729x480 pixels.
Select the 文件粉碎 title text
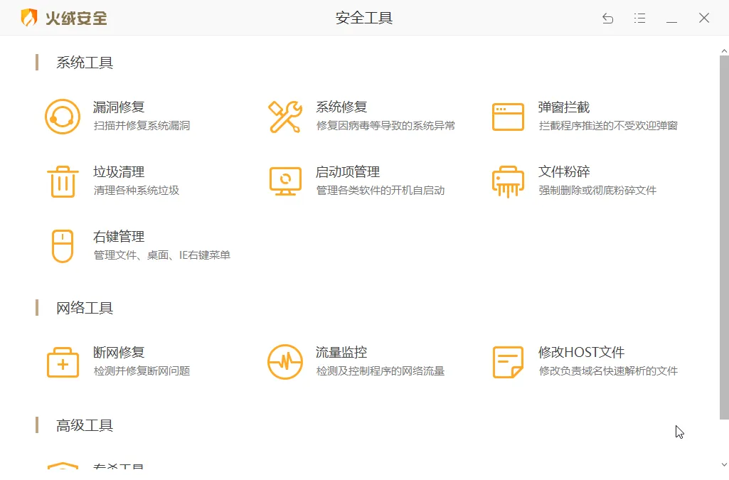[x=564, y=172]
